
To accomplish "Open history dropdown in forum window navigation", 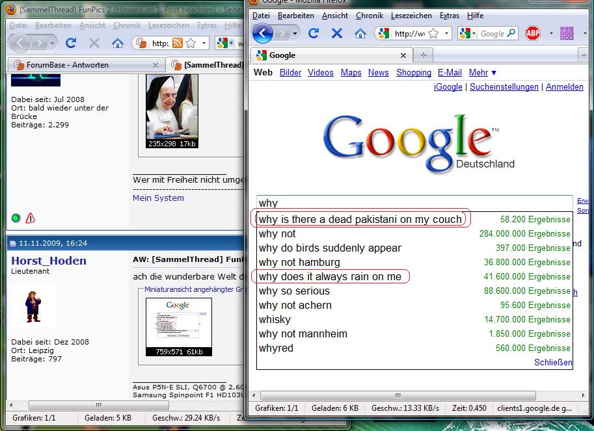I will (52, 43).
